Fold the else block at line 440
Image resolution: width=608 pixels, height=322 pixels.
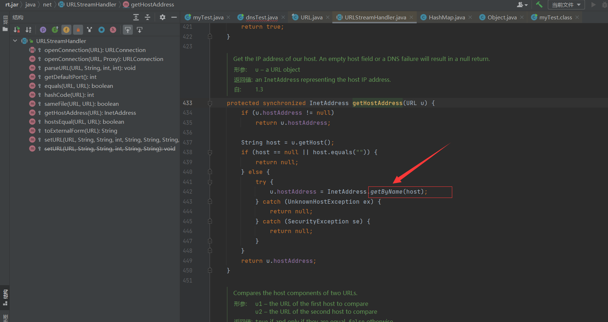click(210, 172)
